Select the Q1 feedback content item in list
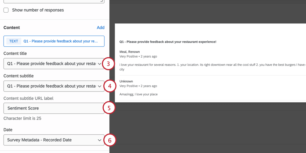The height and width of the screenshot is (153, 306). point(54,41)
